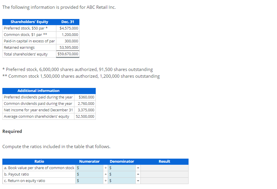This screenshot has height=189, width=277.
Task: Click the Ratio column header in the bottom table
Action: 39,161
